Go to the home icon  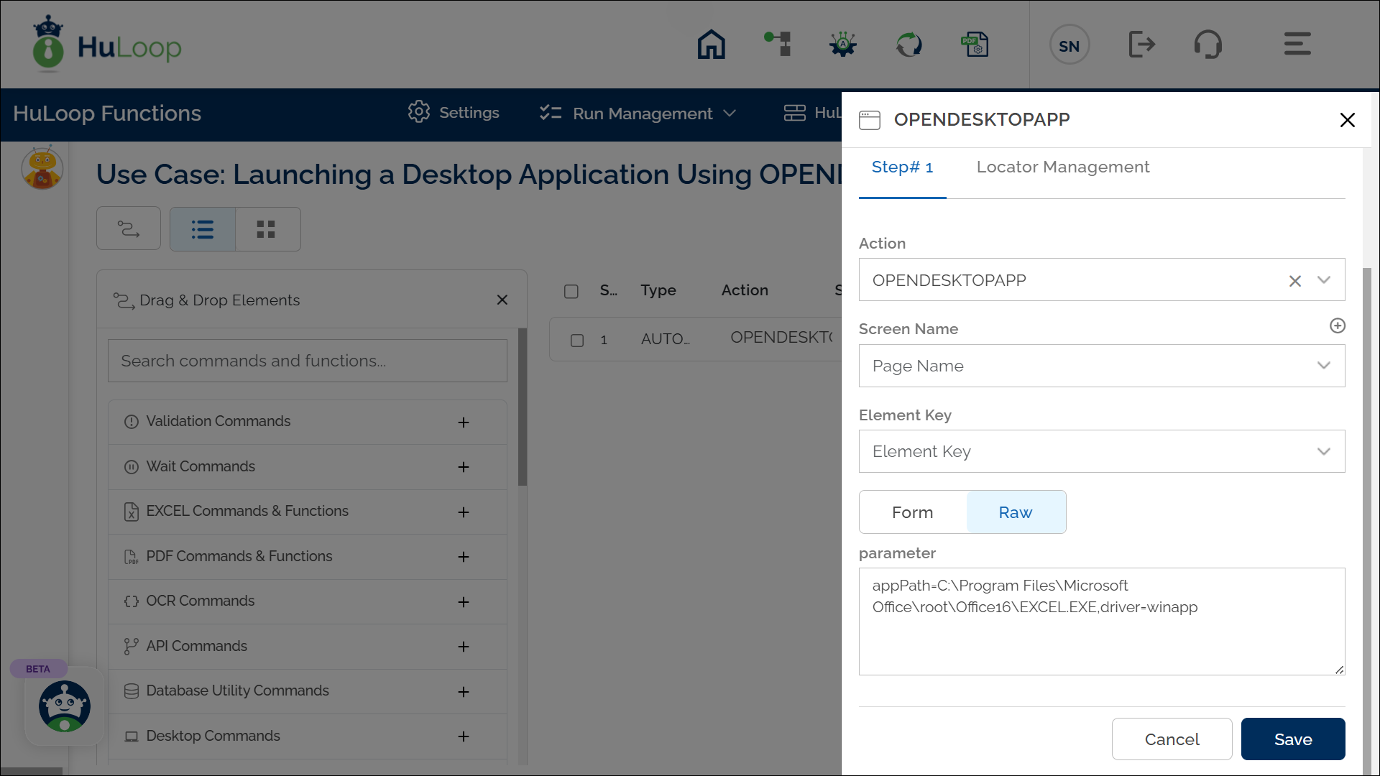[711, 45]
